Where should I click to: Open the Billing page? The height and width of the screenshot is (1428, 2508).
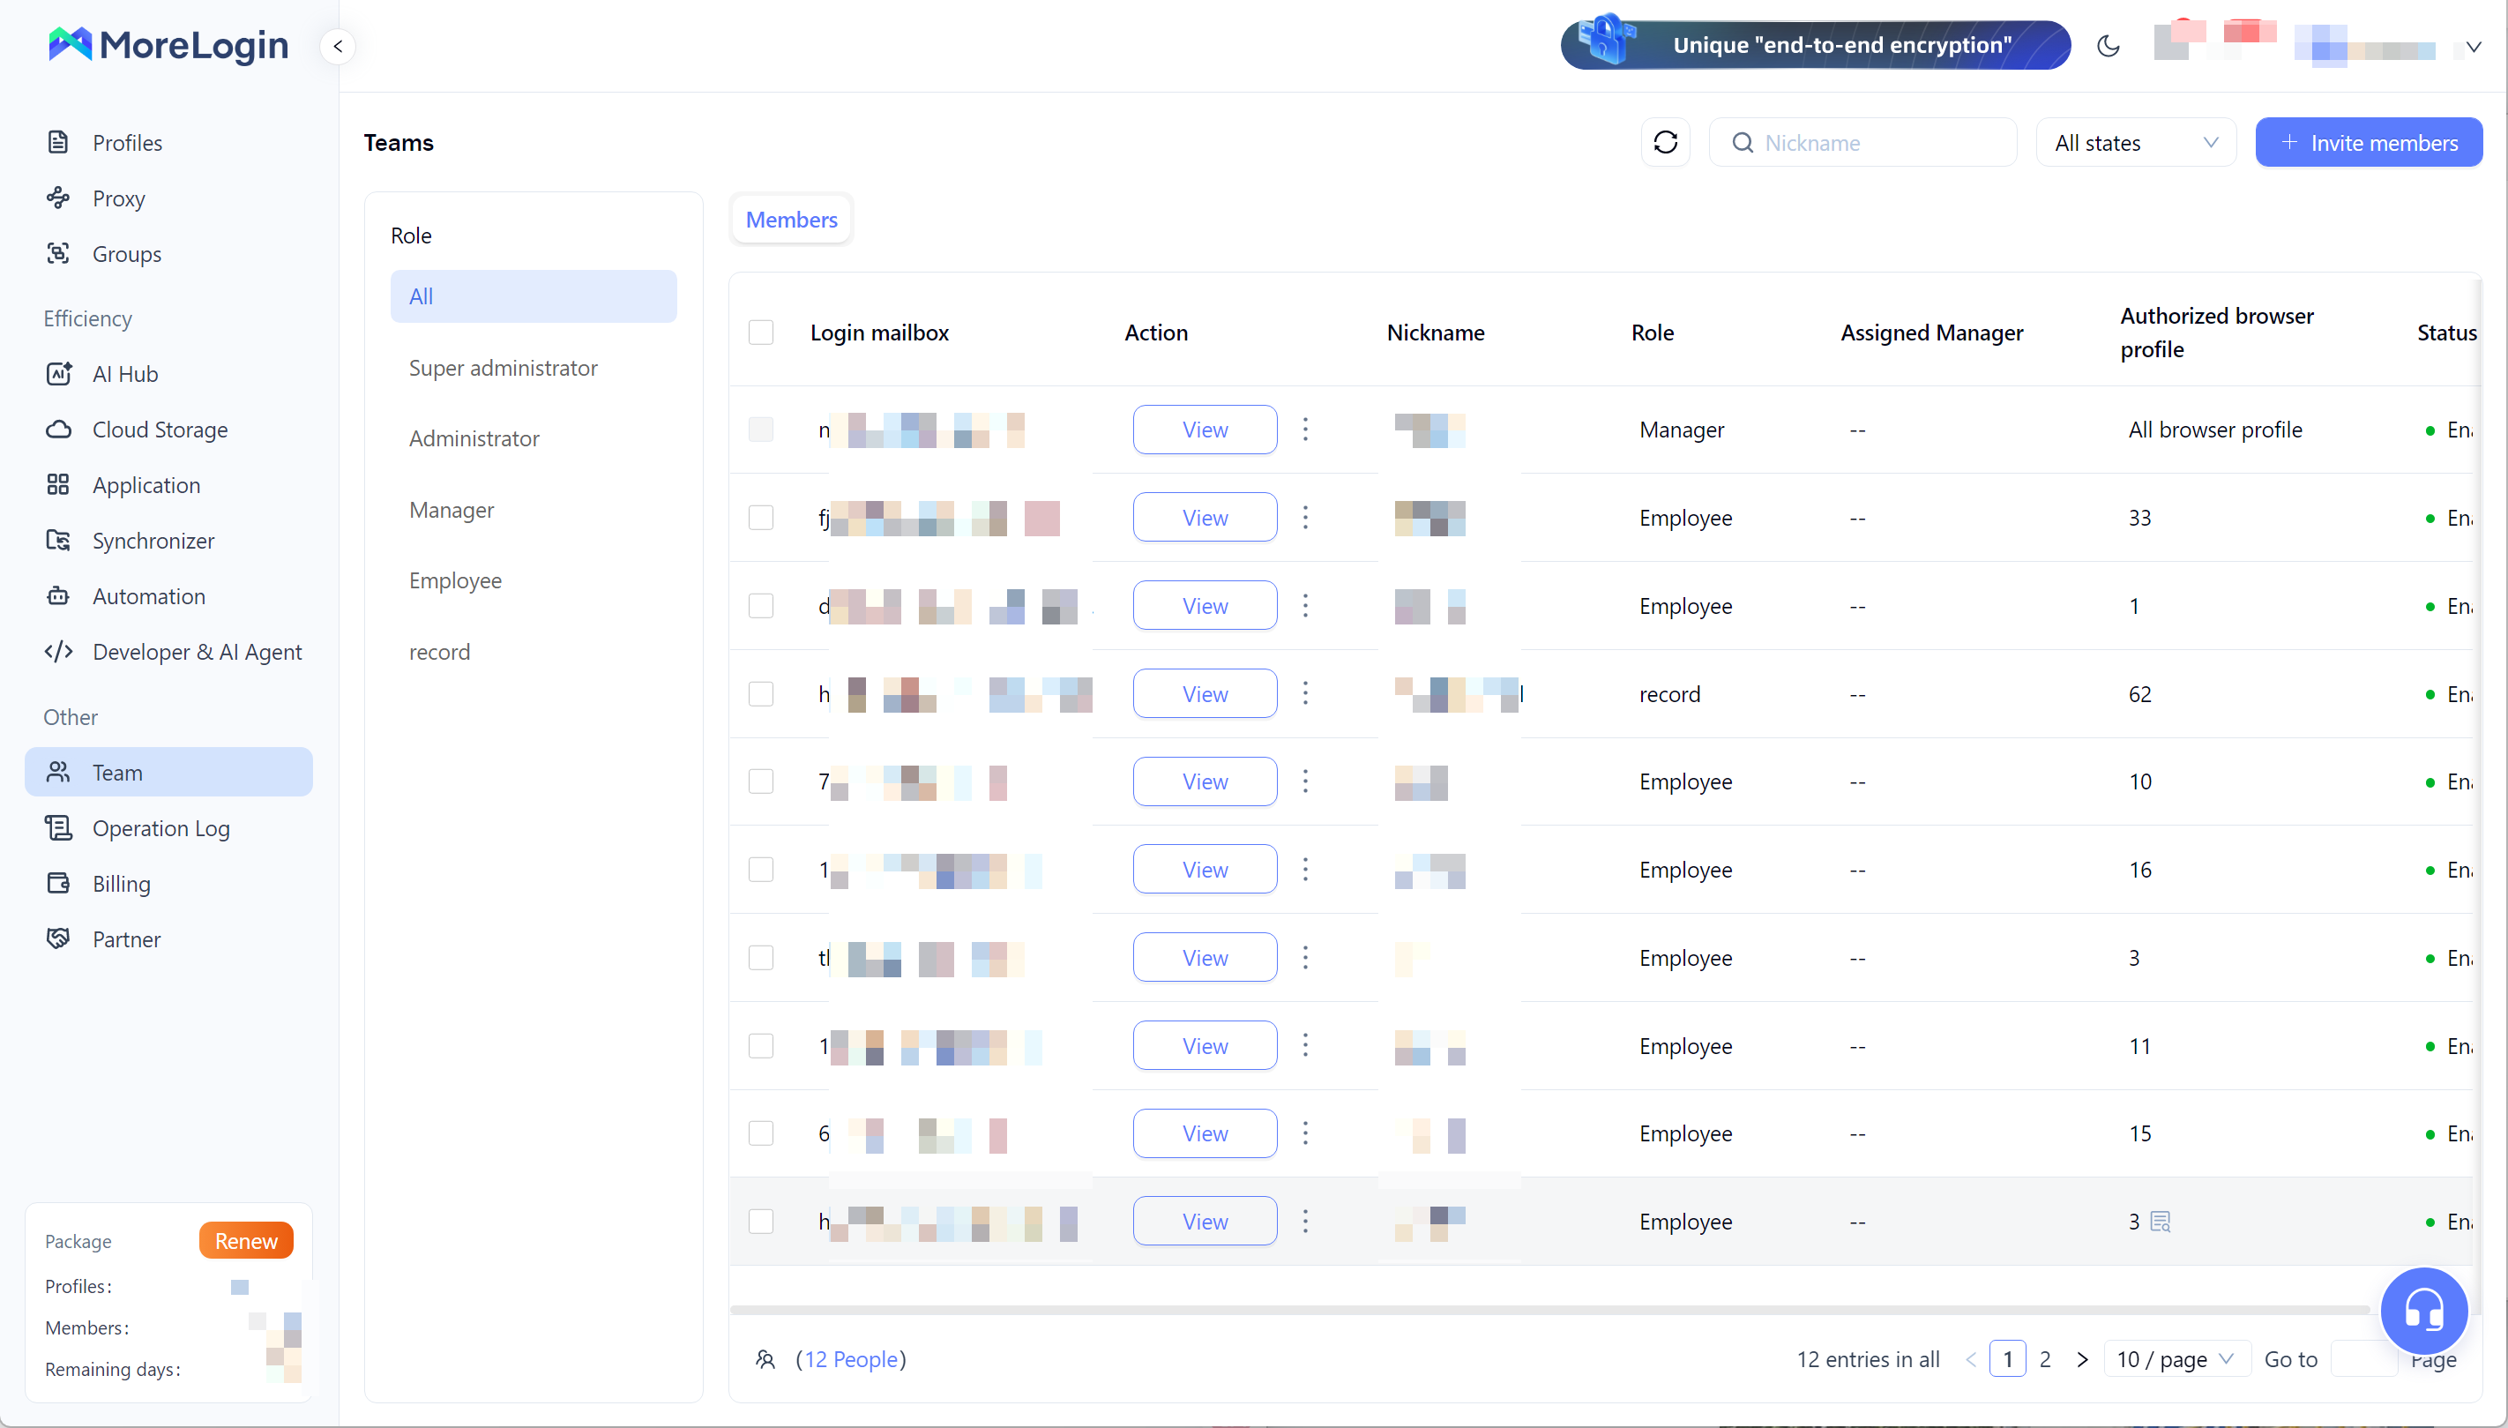point(122,884)
